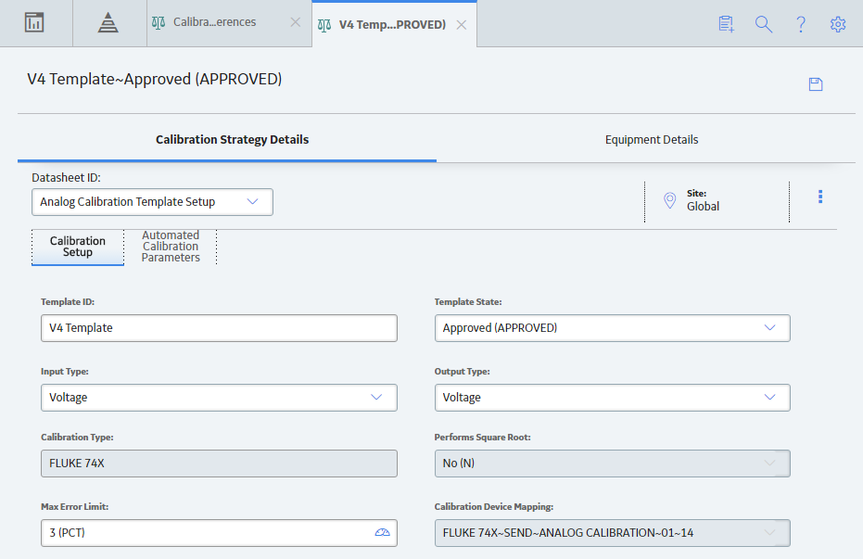The width and height of the screenshot is (863, 559).
Task: Select the V4 Temp...PROVED) tab
Action: coord(392,25)
